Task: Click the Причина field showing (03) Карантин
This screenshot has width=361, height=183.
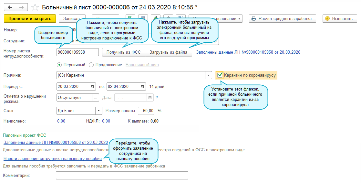Action: pos(131,75)
